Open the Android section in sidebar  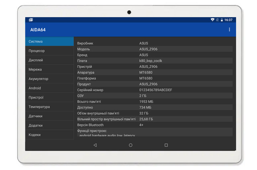coord(49,88)
